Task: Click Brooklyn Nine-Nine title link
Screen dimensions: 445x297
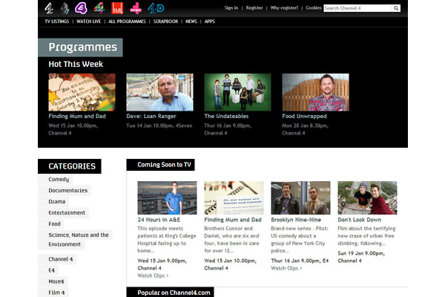Action: click(x=296, y=220)
